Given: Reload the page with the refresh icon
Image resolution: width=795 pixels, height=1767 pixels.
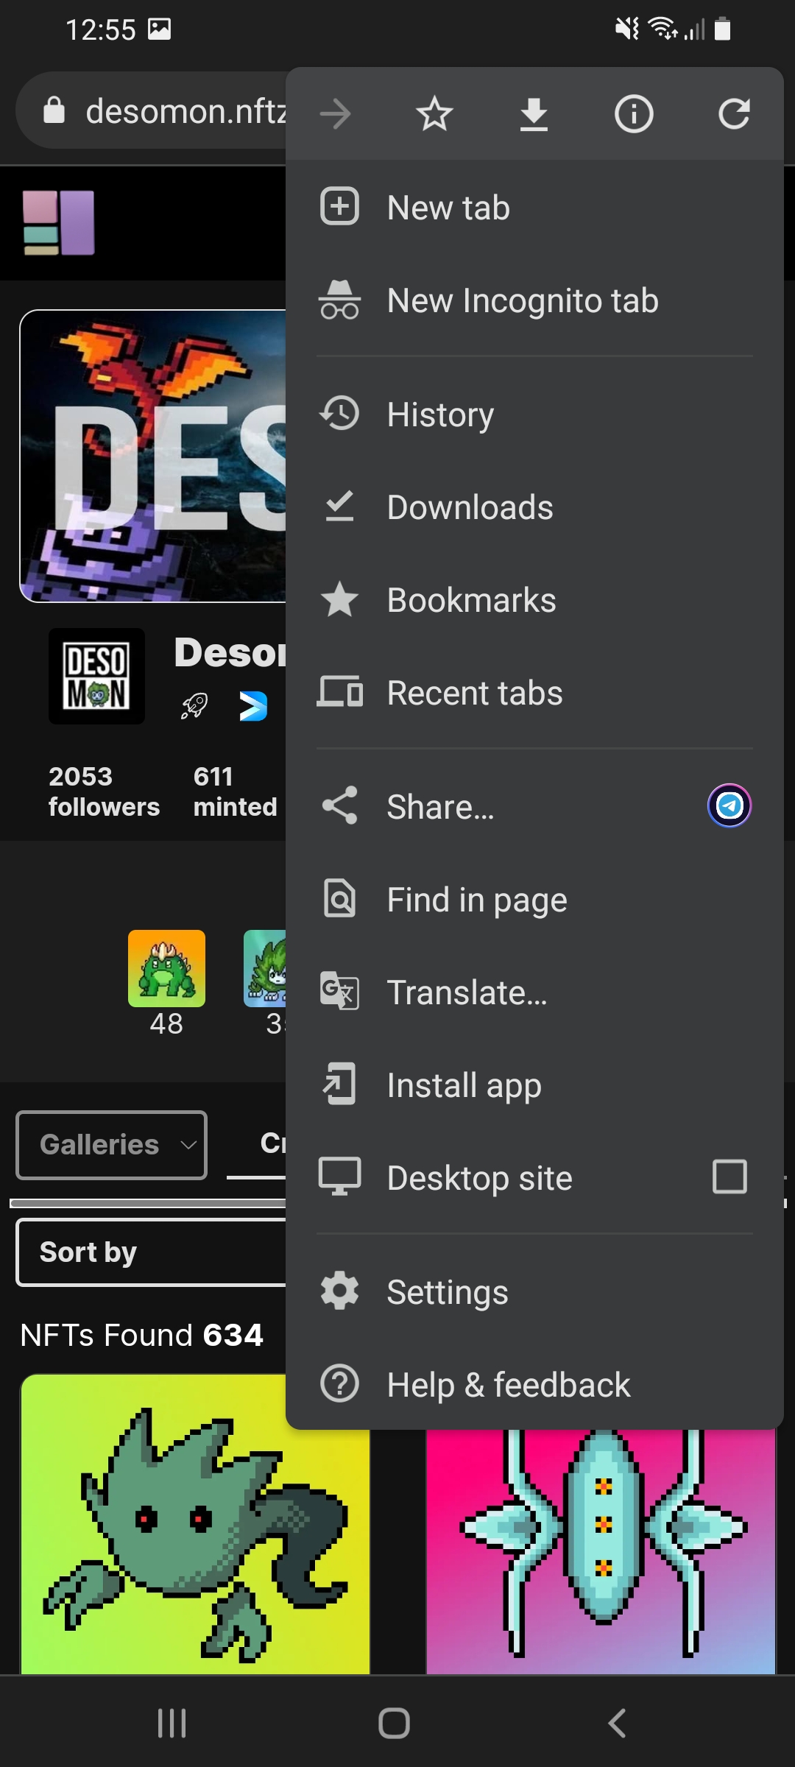Looking at the screenshot, I should point(733,114).
